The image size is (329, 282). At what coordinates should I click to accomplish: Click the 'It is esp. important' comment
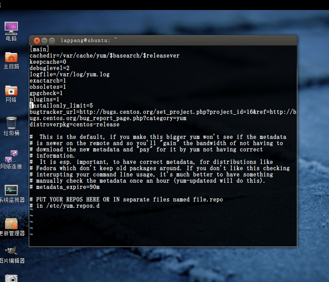click(x=151, y=162)
